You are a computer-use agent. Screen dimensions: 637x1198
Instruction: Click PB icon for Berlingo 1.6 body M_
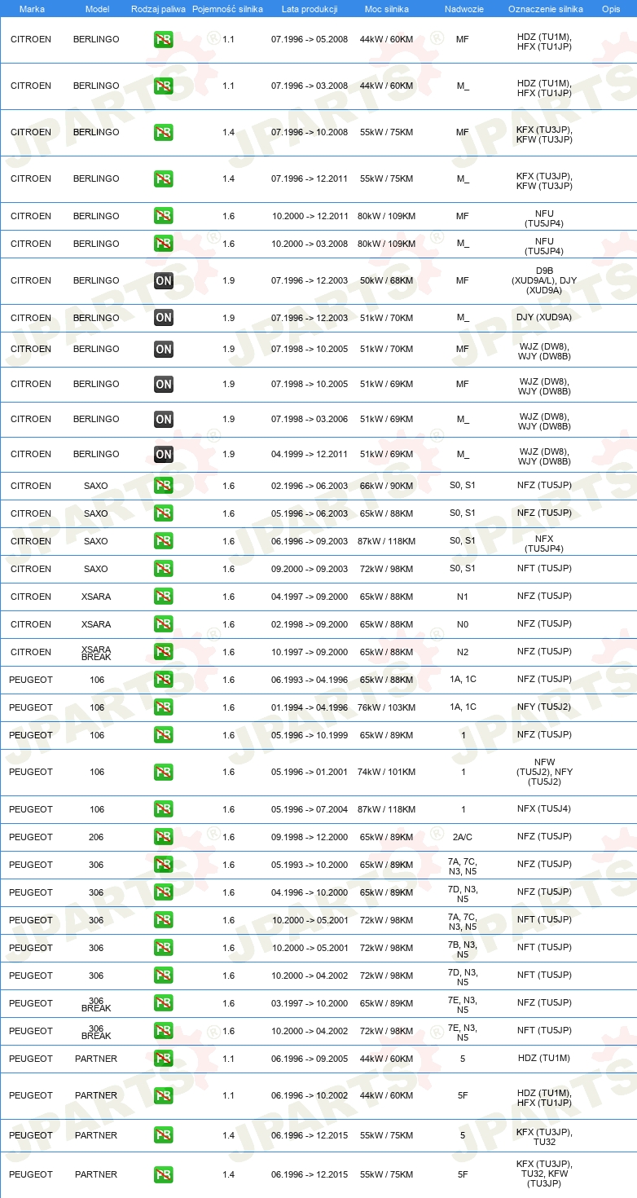pos(164,244)
